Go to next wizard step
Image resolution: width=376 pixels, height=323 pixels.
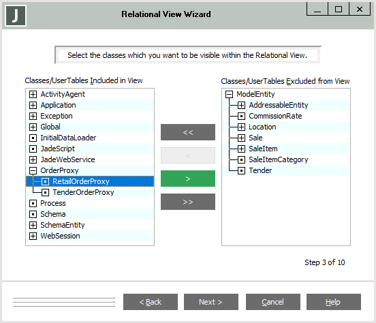click(211, 302)
